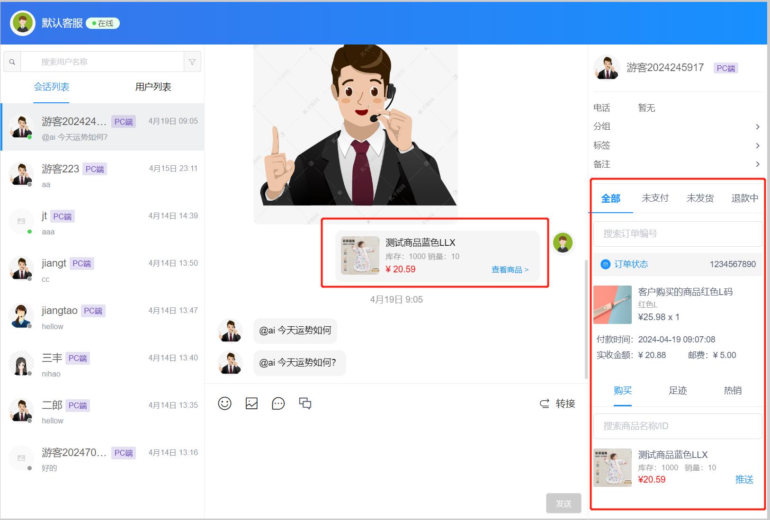Open the user filter funnel icon

[192, 62]
